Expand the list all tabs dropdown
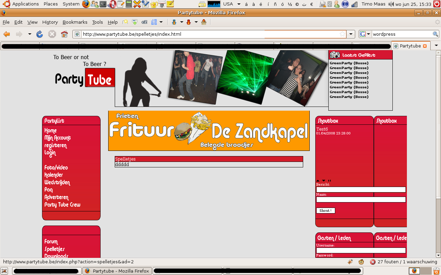441x275 pixels. point(437,46)
